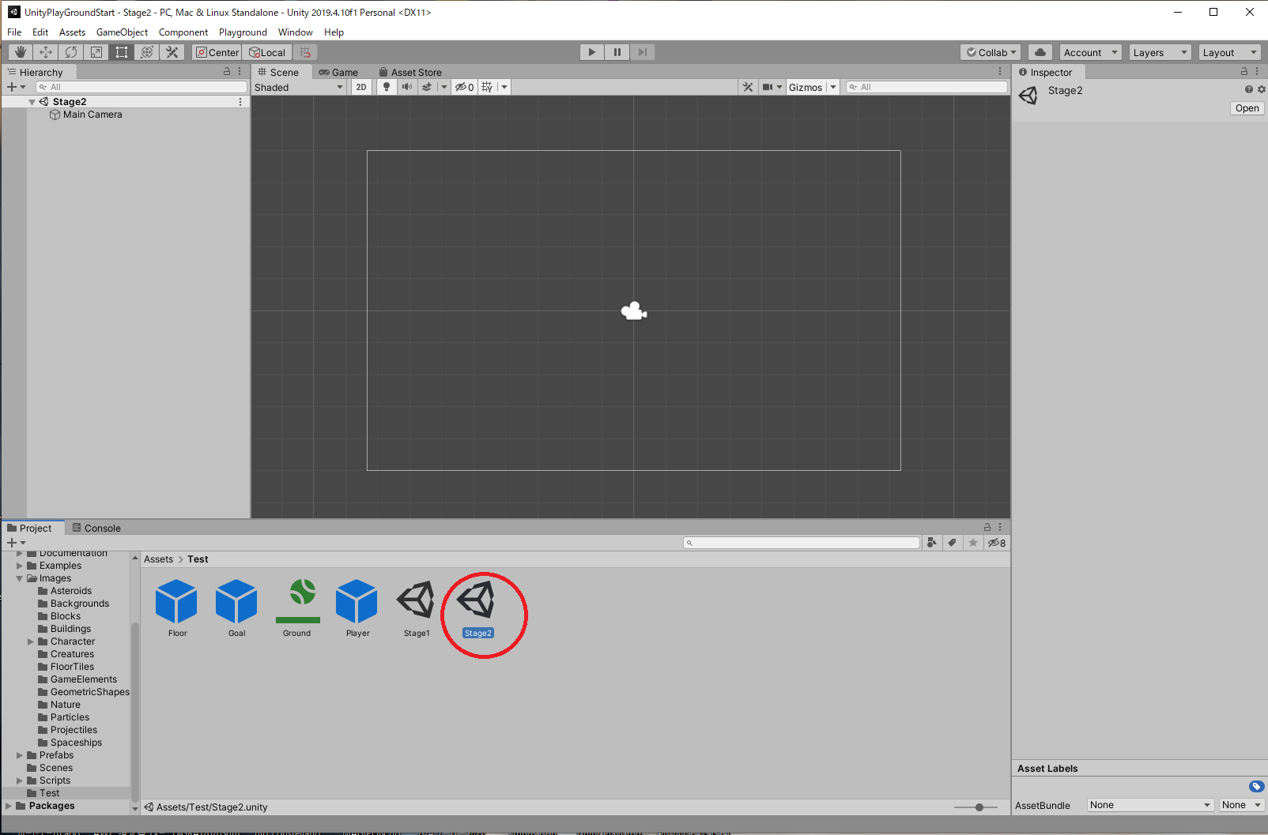Switch to the Game tab
The width and height of the screenshot is (1268, 835).
coord(338,72)
